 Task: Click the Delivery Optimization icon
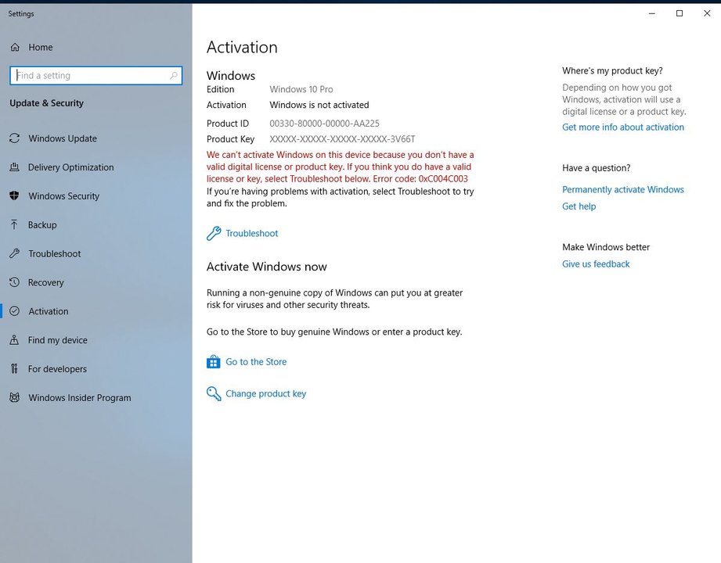coord(15,167)
